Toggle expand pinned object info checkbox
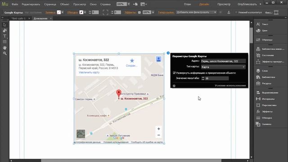This screenshot has height=162, width=288. pyautogui.click(x=174, y=73)
